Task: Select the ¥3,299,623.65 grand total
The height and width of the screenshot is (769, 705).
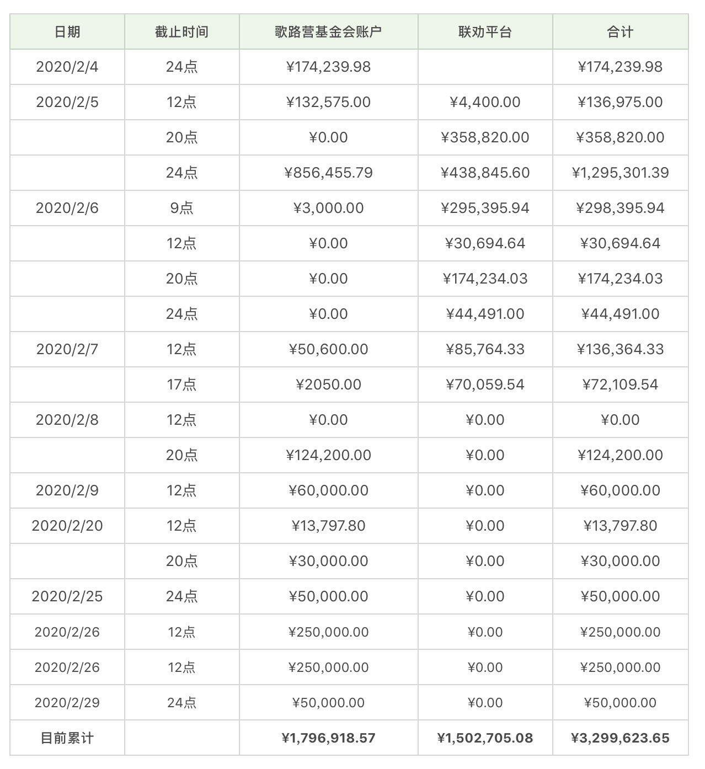Action: [620, 738]
